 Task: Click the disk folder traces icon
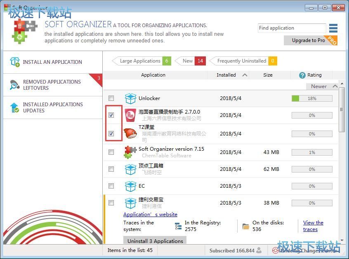246,226
